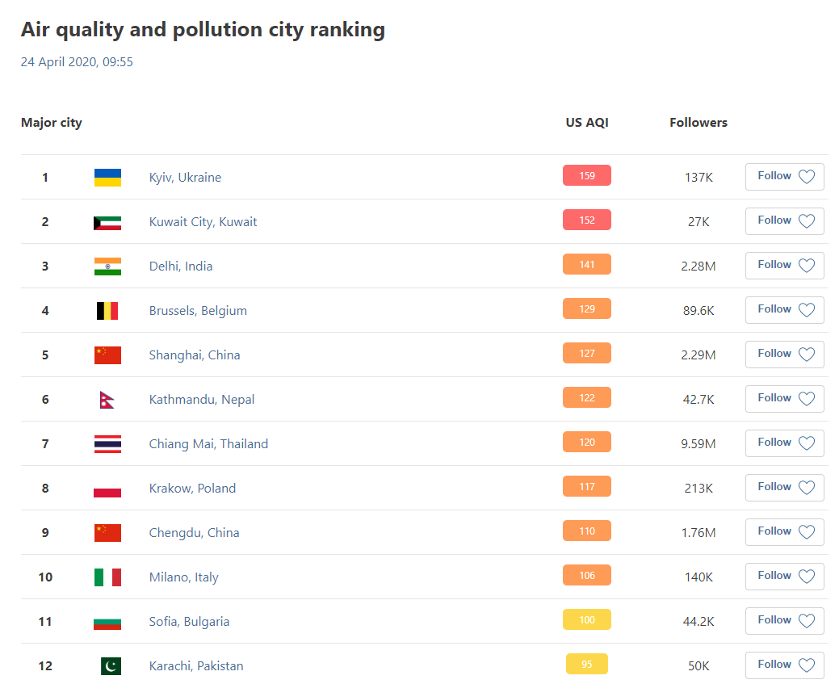Open the Kuwait City, Kuwait link
The width and height of the screenshot is (839, 684).
[x=203, y=222]
